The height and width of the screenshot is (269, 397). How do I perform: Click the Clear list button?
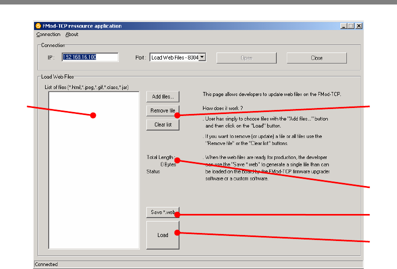pos(163,124)
